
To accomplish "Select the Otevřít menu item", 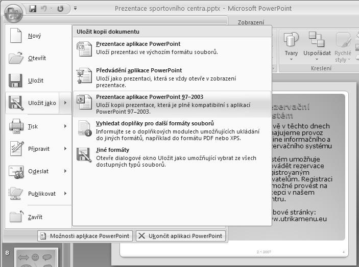I will [x=38, y=58].
